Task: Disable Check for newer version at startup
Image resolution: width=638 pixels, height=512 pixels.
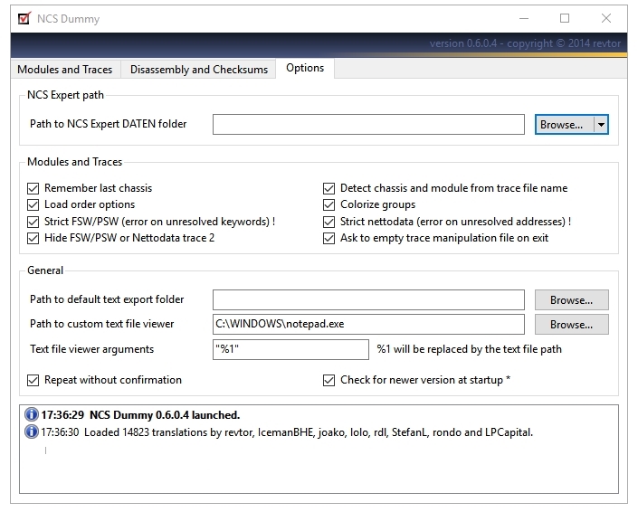Action: [x=330, y=380]
